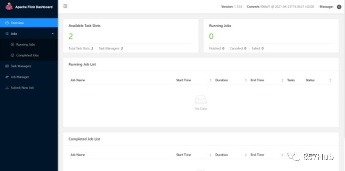
Task: Click Tasks header in Running Job List
Action: coord(291,80)
